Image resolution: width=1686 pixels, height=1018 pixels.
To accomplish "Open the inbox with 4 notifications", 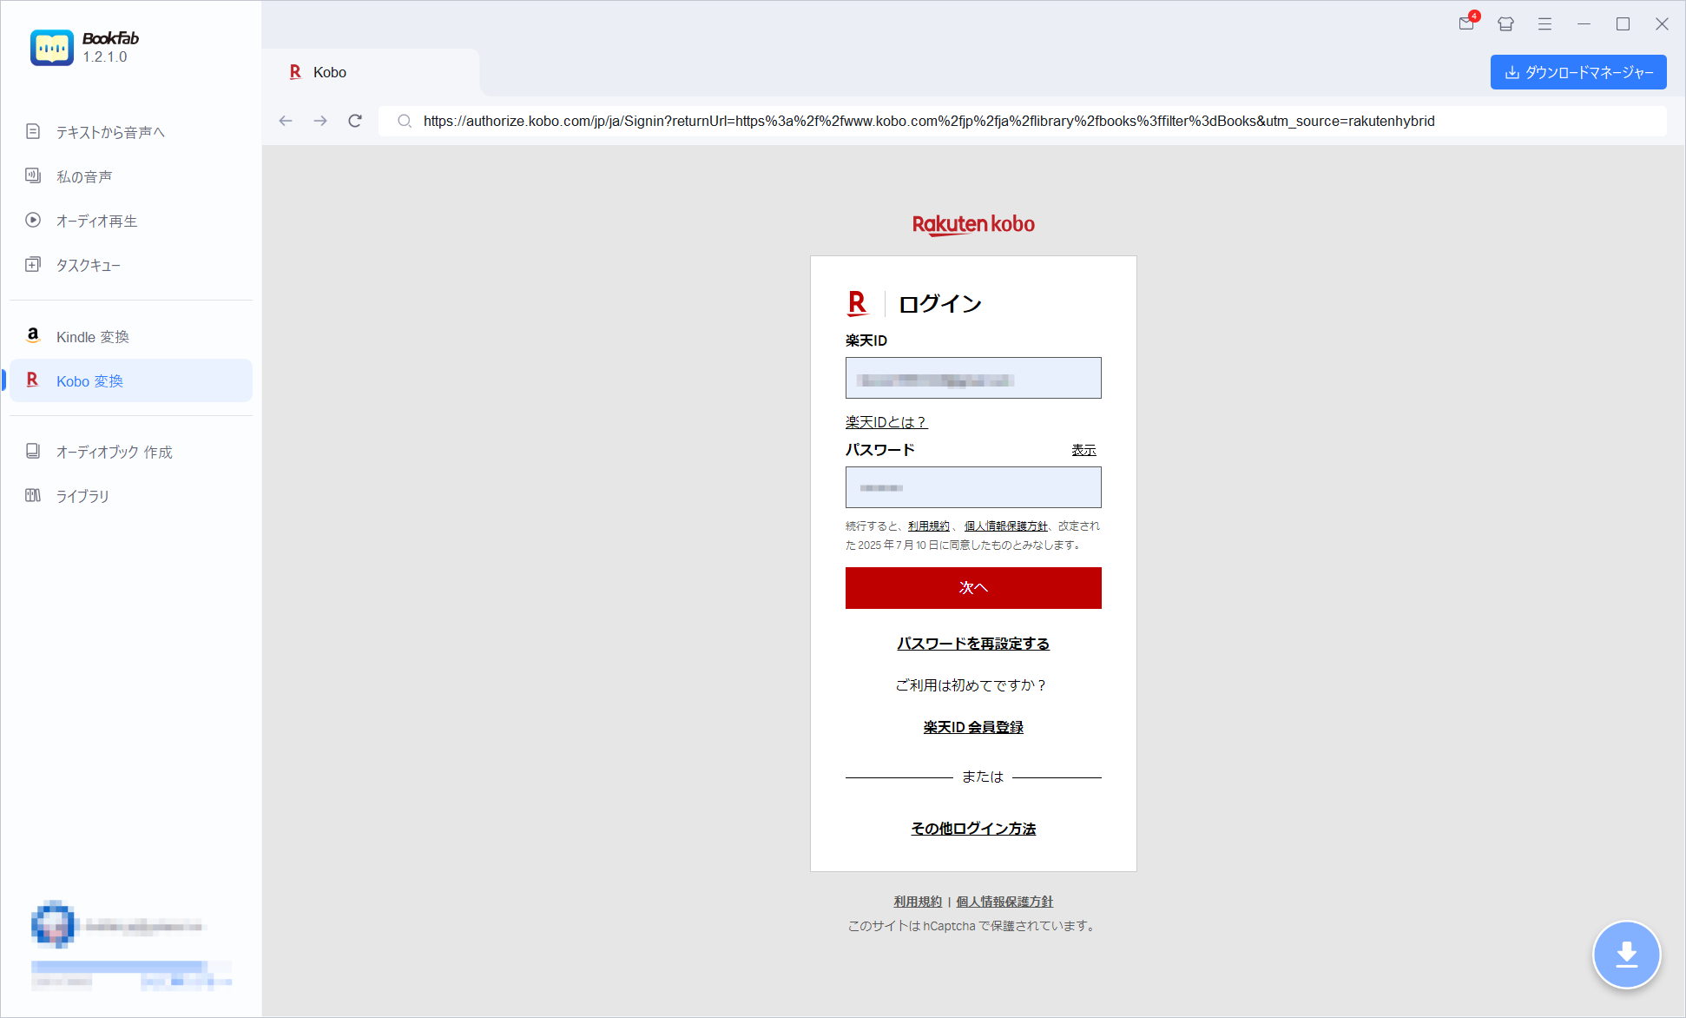I will [1466, 23].
